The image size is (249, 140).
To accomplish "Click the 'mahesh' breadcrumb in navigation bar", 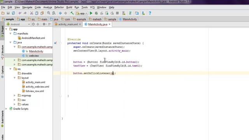I will (x=95, y=19).
